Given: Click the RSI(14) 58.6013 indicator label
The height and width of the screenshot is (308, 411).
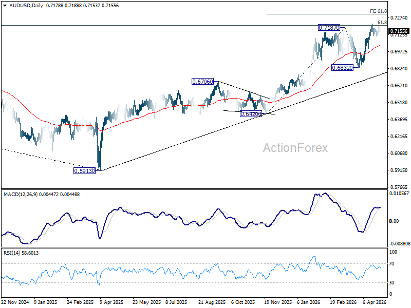Looking at the screenshot, I should click(x=21, y=253).
